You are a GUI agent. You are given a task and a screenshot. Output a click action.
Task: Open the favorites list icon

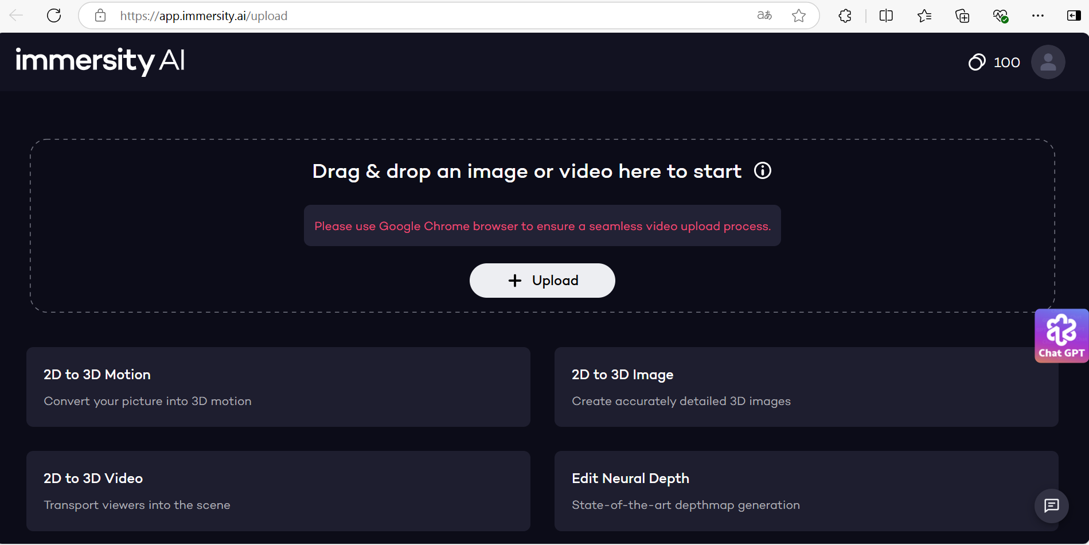(x=924, y=15)
